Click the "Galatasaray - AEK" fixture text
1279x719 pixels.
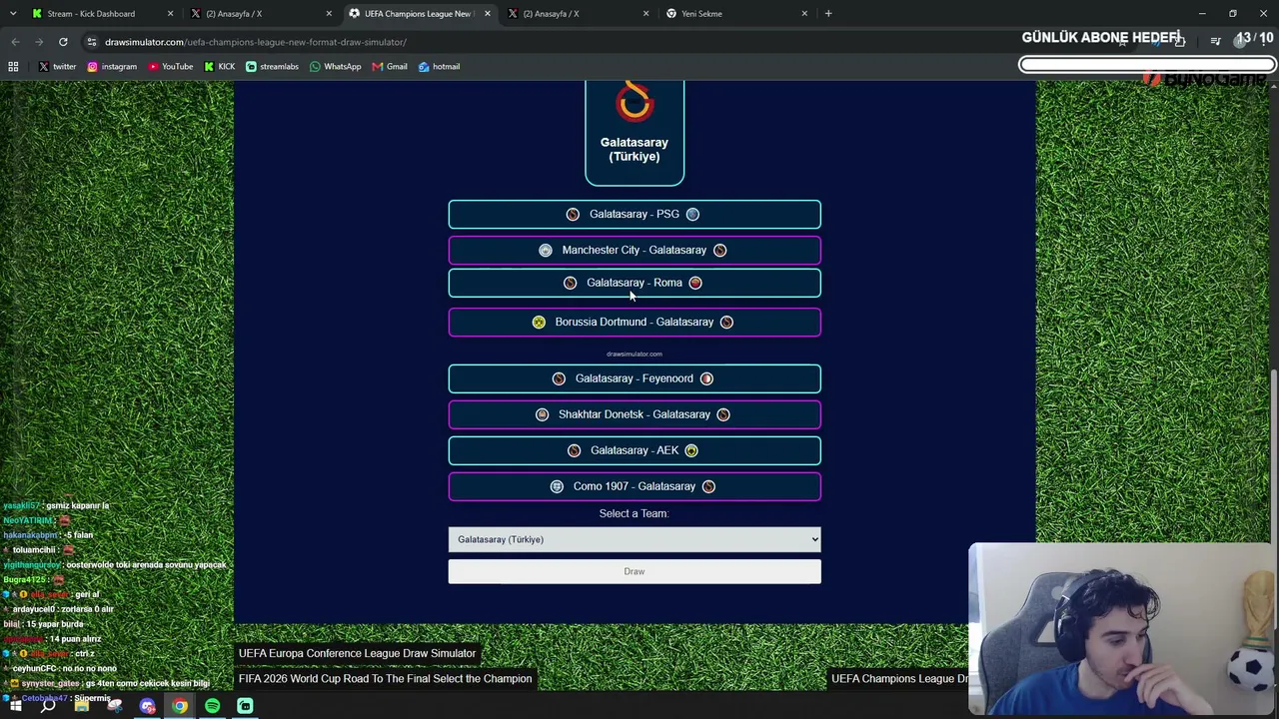[635, 450]
